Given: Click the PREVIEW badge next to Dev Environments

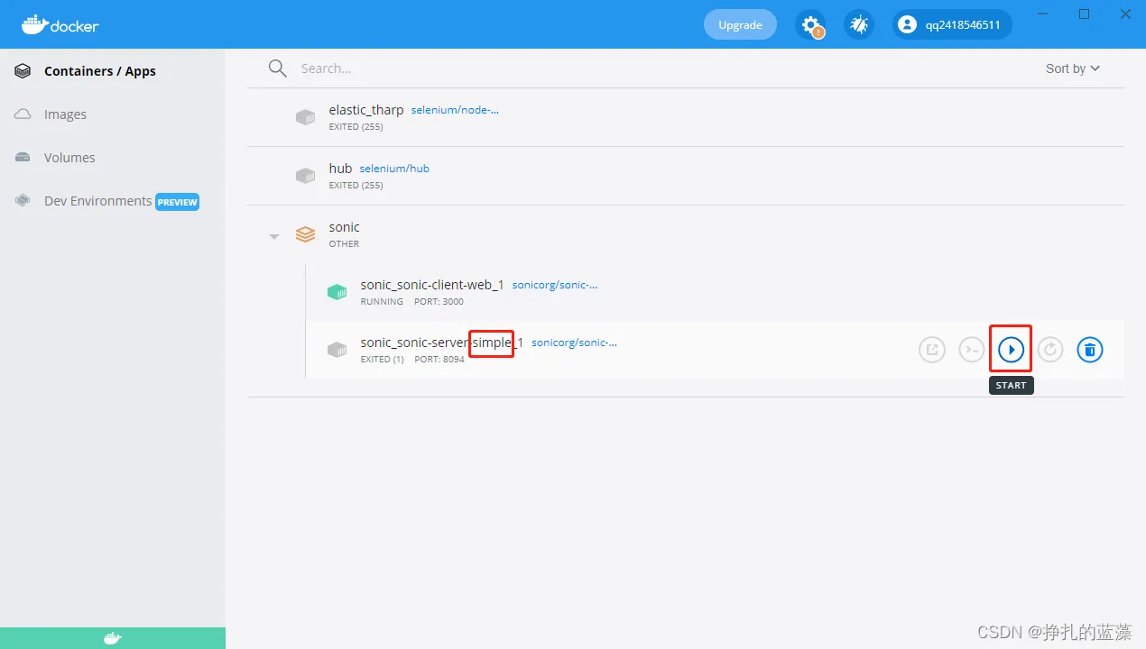Looking at the screenshot, I should (x=177, y=202).
